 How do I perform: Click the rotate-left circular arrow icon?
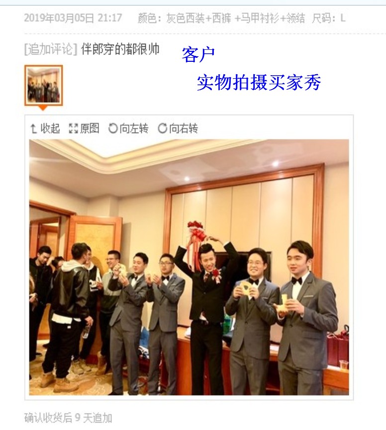tap(113, 128)
